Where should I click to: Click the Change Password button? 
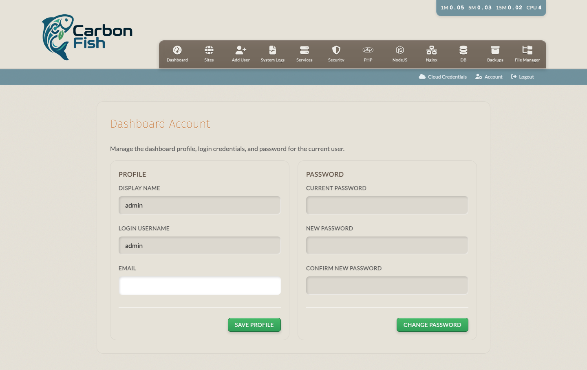coord(432,325)
